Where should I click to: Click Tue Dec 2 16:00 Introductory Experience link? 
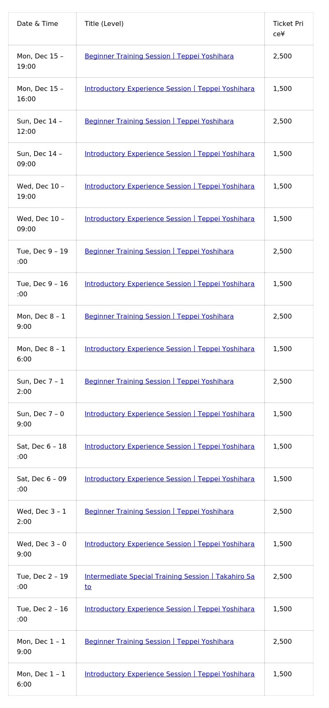169,609
